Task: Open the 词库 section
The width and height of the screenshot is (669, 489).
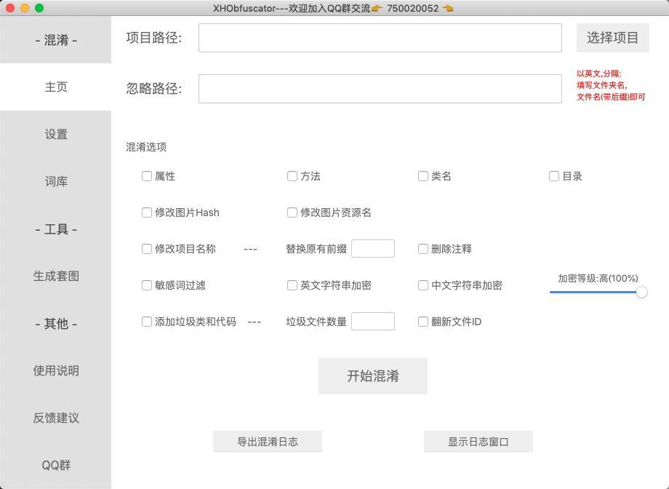Action: coord(55,181)
